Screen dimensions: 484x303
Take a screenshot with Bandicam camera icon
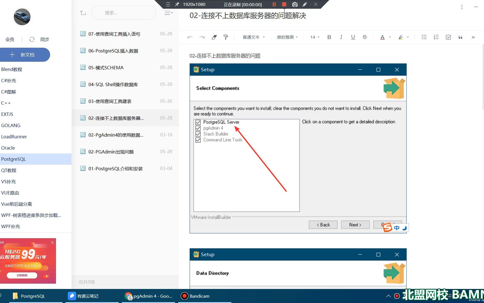295,4
